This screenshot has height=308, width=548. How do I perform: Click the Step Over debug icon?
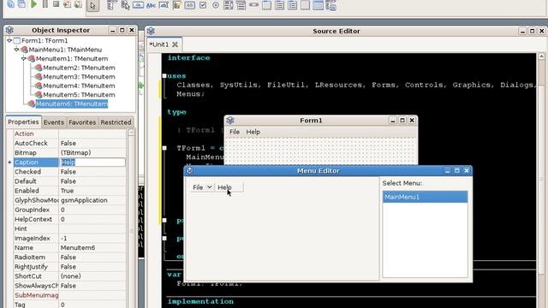click(78, 4)
